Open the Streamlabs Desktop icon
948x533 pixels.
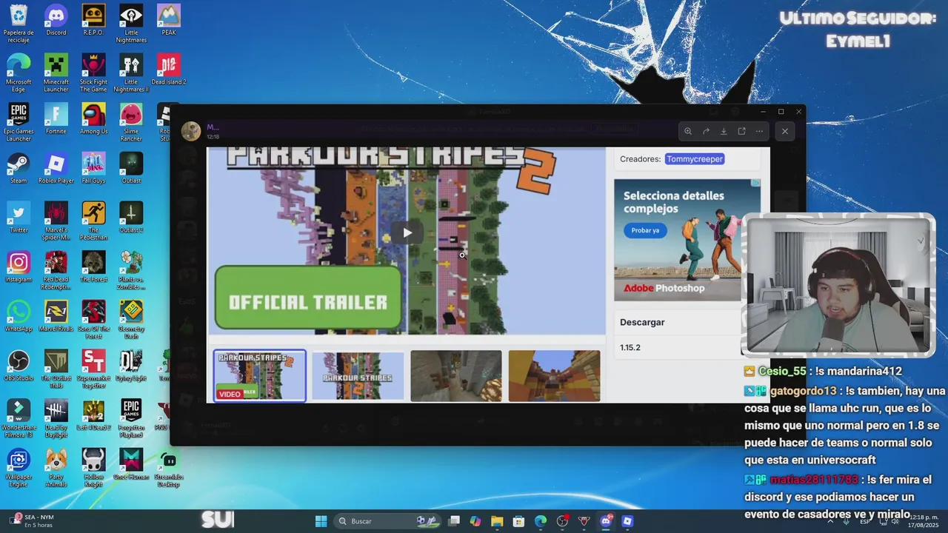pyautogui.click(x=169, y=468)
